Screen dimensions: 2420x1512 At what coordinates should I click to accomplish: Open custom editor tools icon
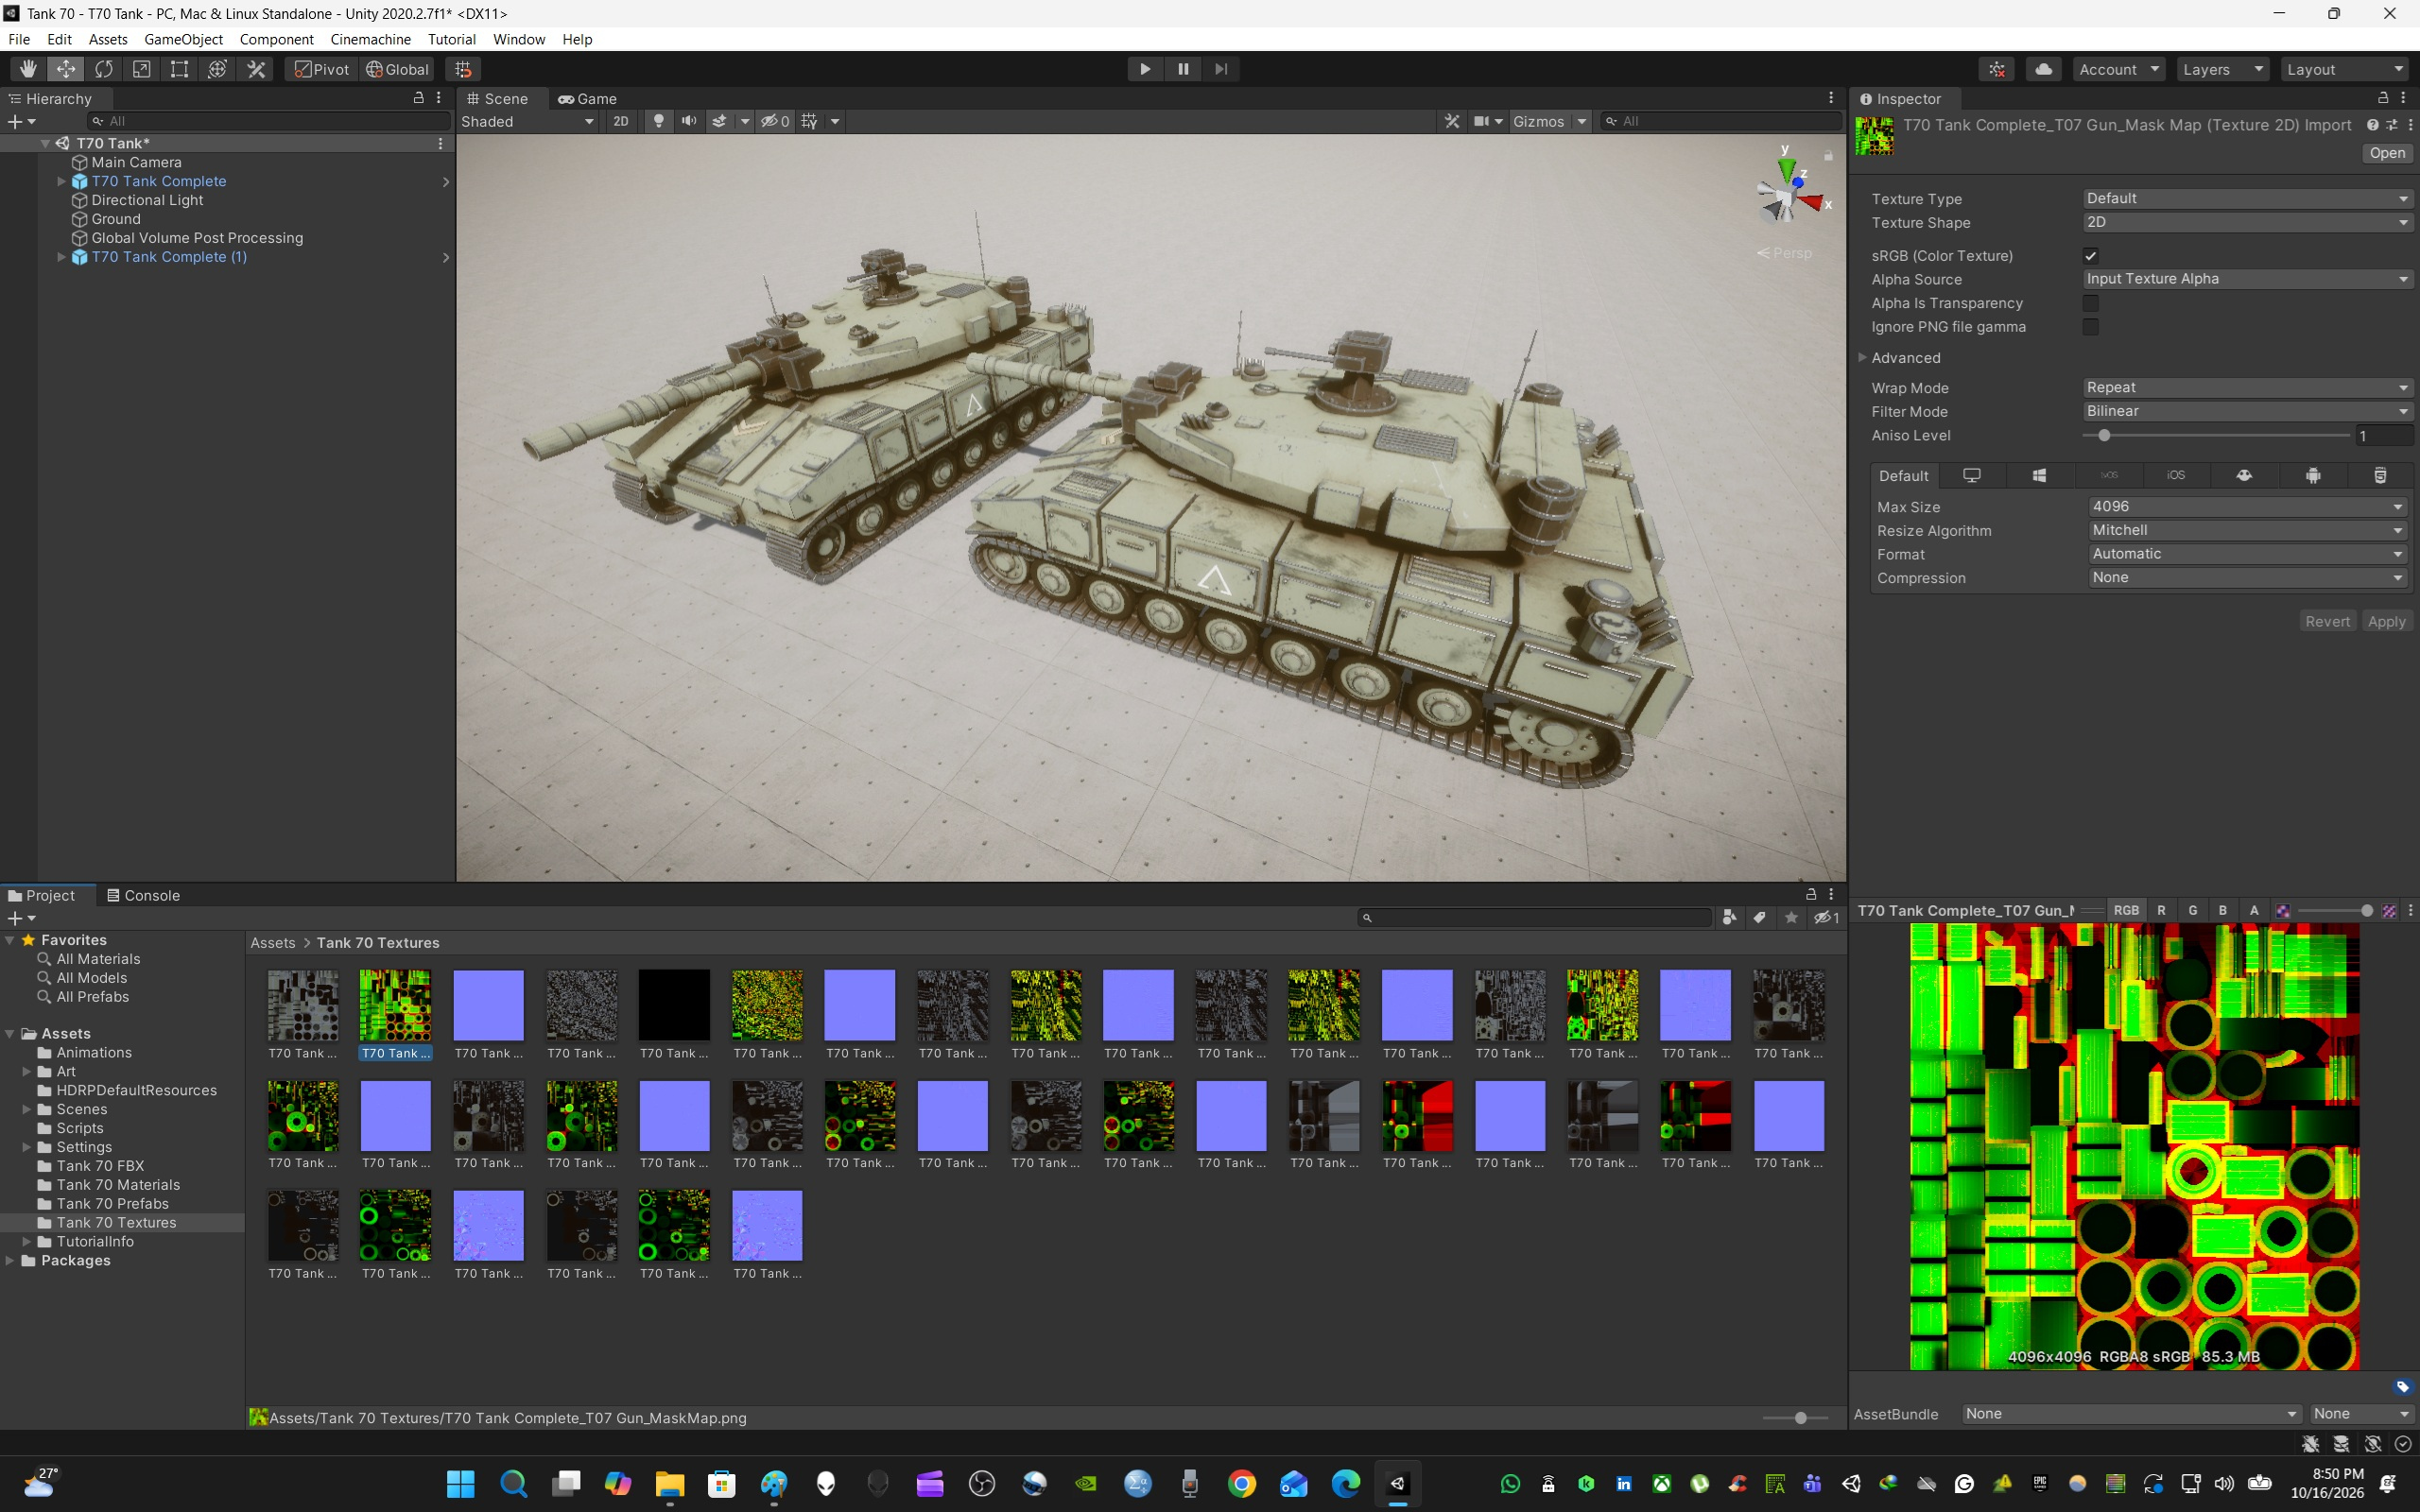point(256,69)
